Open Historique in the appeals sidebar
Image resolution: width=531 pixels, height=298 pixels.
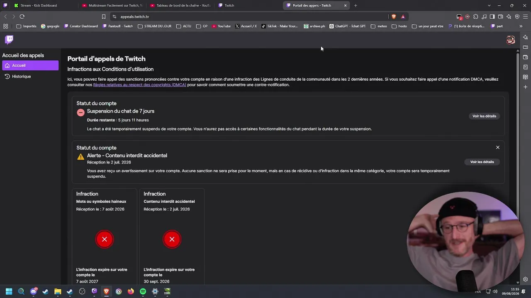point(30,77)
